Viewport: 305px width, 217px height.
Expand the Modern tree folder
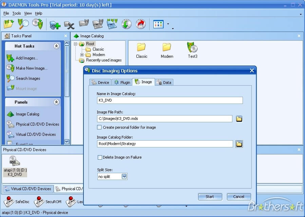(x=82, y=55)
